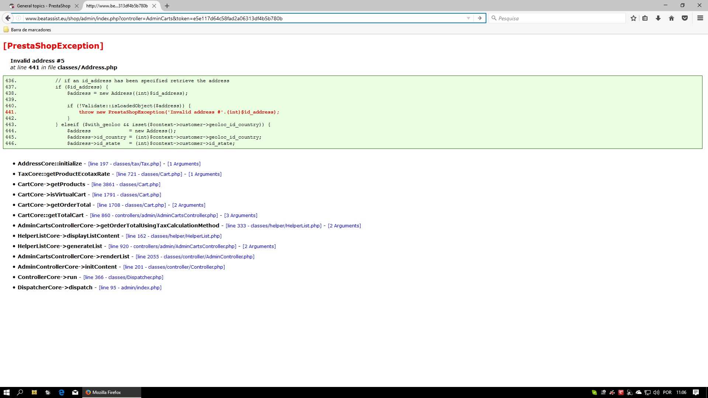The height and width of the screenshot is (398, 708).
Task: Open line 197 - classes/tax/Tax.php link
Action: point(125,164)
